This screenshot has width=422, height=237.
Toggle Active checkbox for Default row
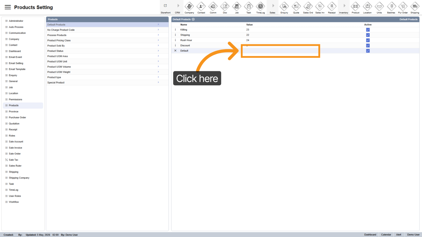pos(368,51)
